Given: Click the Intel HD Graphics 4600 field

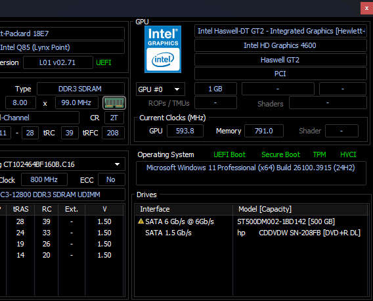Looking at the screenshot, I should coord(280,45).
